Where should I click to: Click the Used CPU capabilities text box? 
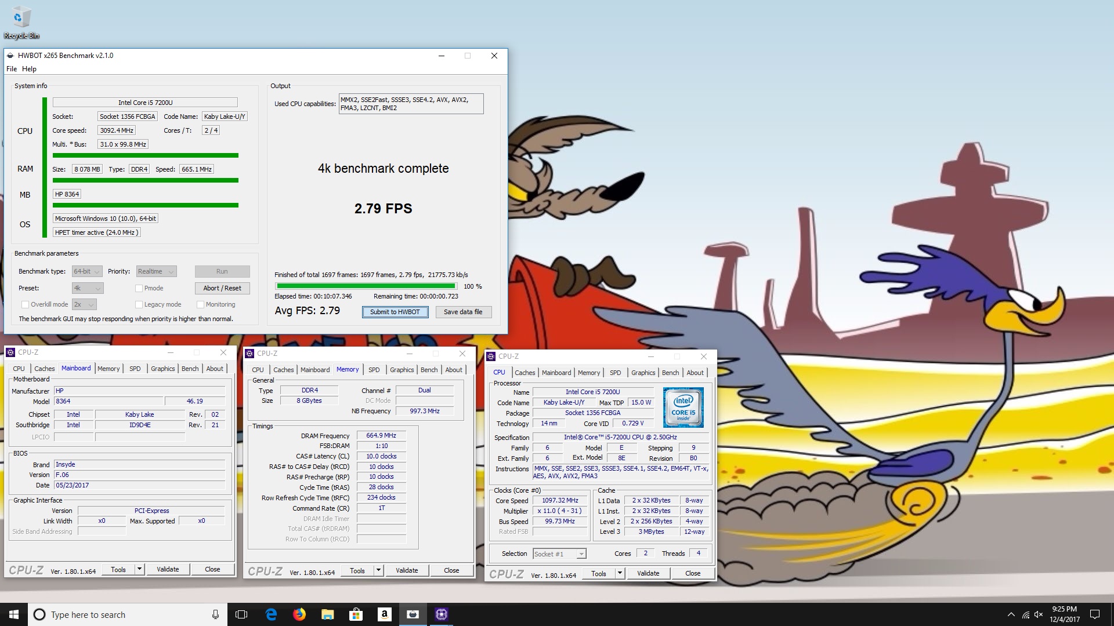411,104
